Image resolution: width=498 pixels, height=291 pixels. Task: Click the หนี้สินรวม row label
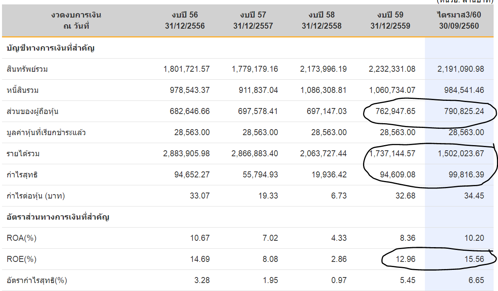tap(23, 90)
